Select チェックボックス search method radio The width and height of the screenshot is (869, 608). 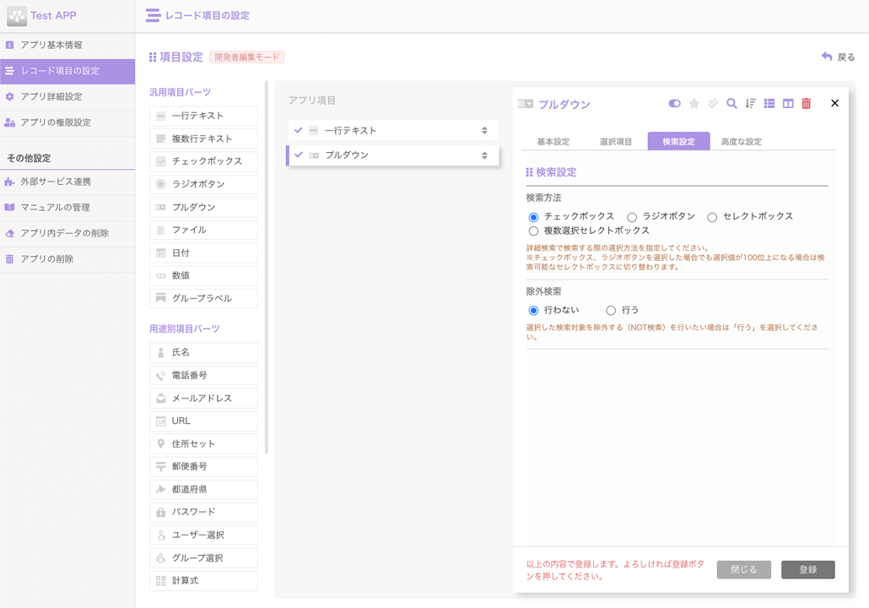pyautogui.click(x=533, y=217)
